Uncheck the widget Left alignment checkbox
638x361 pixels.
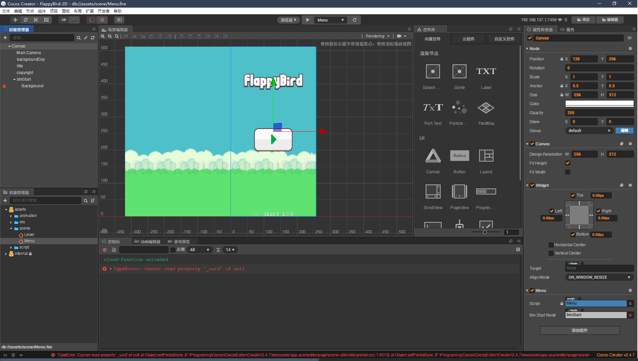tap(552, 211)
